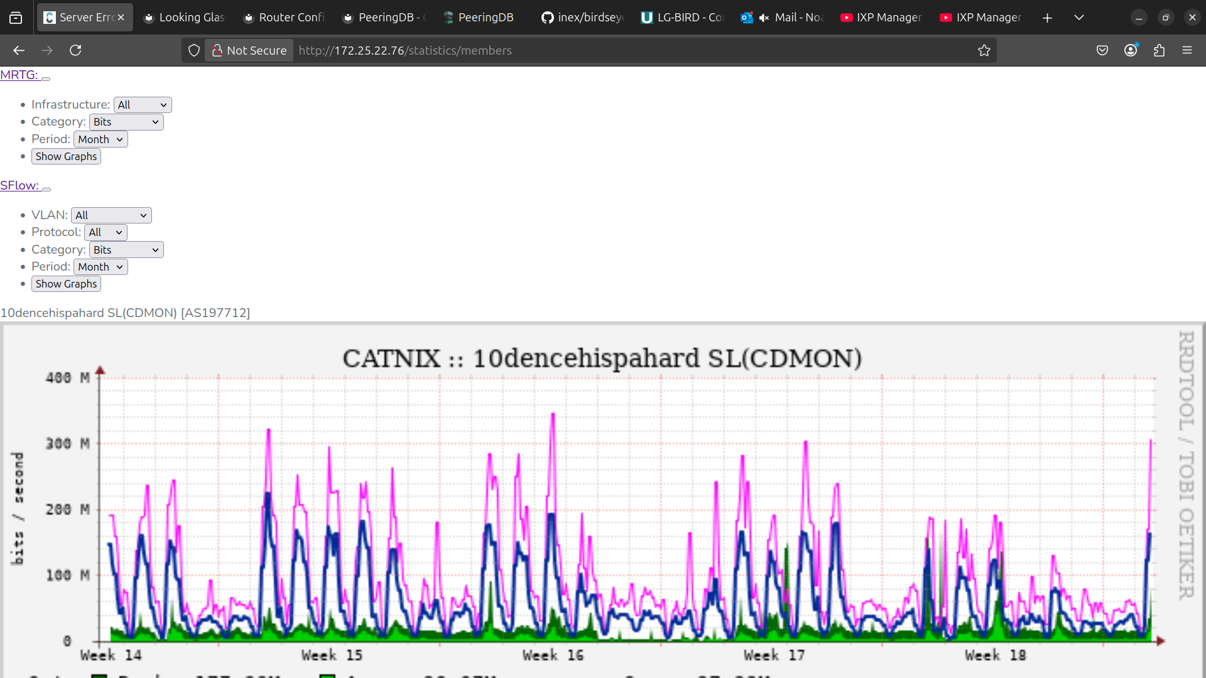Open the extensions puzzle icon

pos(1159,50)
